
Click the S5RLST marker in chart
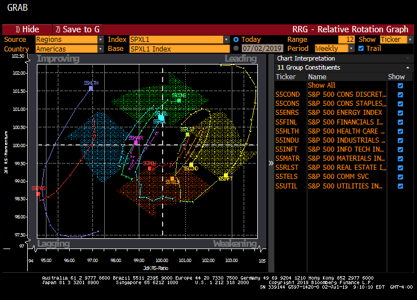coord(188,134)
